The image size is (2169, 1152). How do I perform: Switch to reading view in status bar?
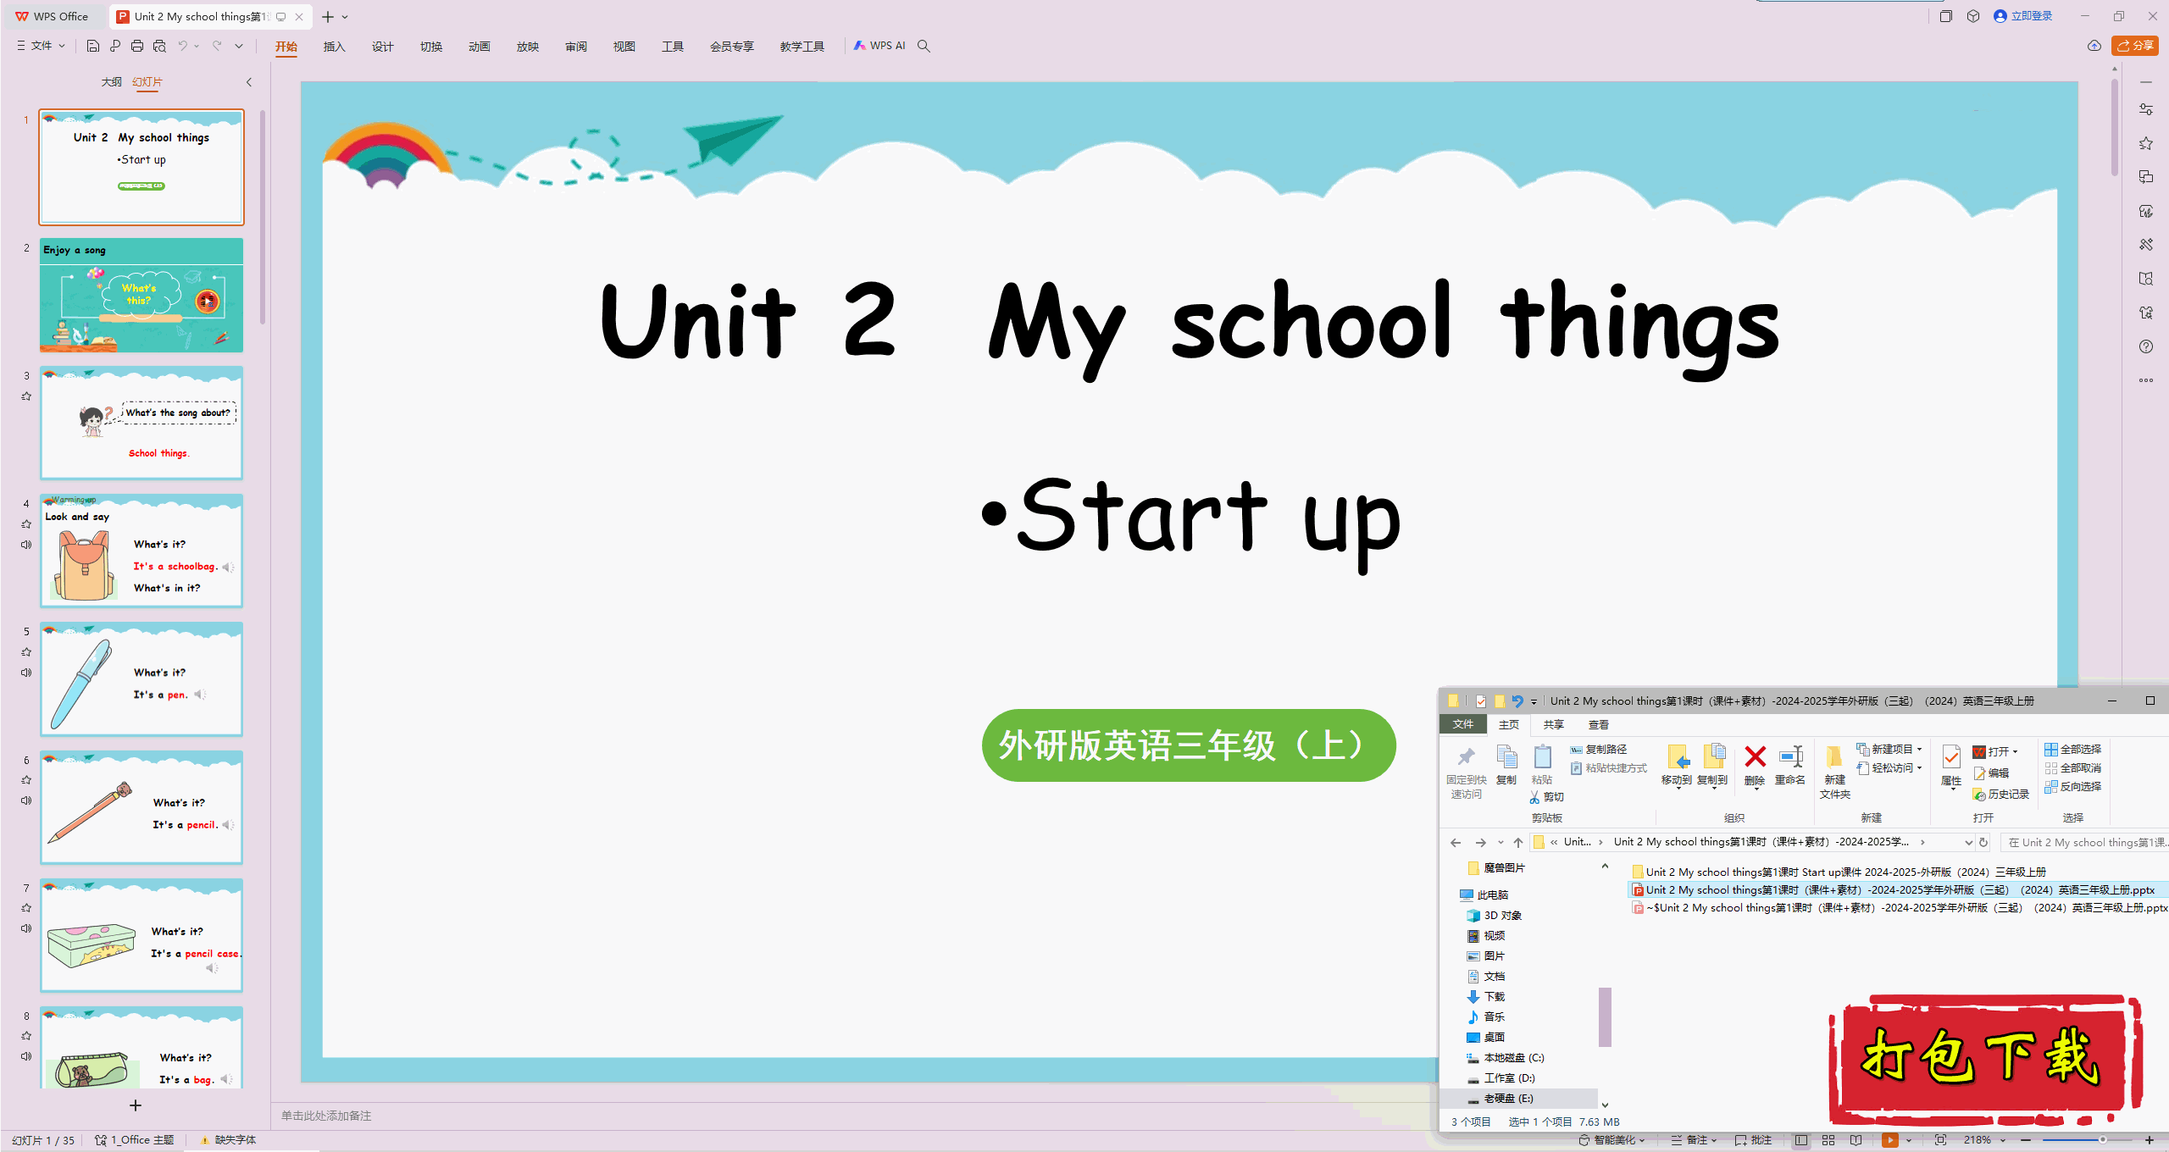[1856, 1140]
